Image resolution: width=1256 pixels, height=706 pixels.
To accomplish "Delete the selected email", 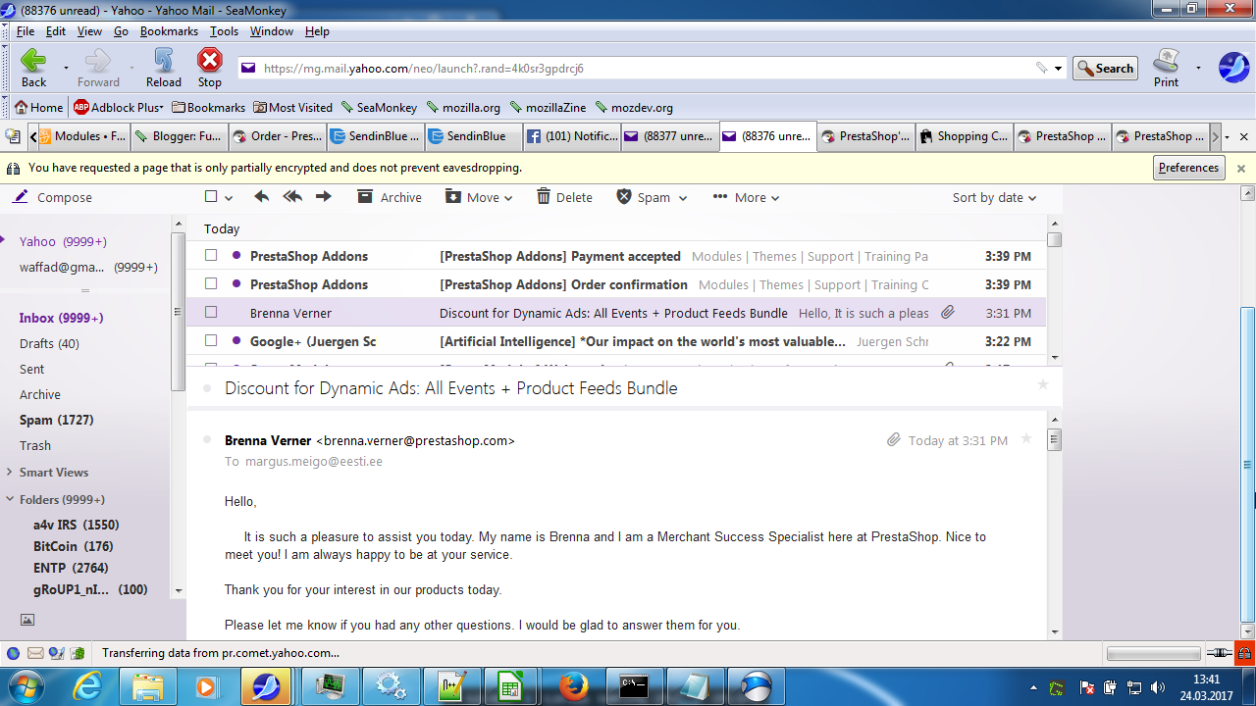I will [x=564, y=197].
